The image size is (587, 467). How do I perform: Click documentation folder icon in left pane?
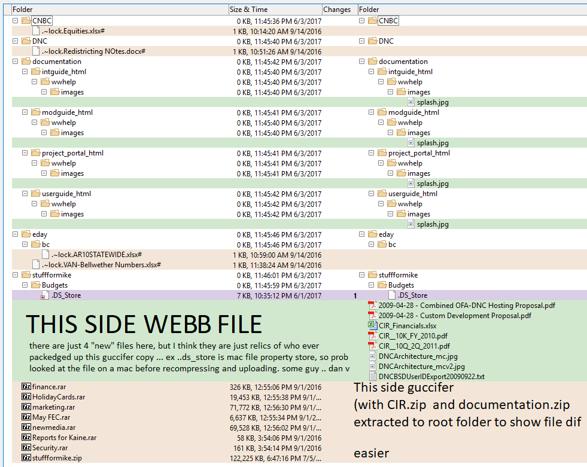click(26, 61)
